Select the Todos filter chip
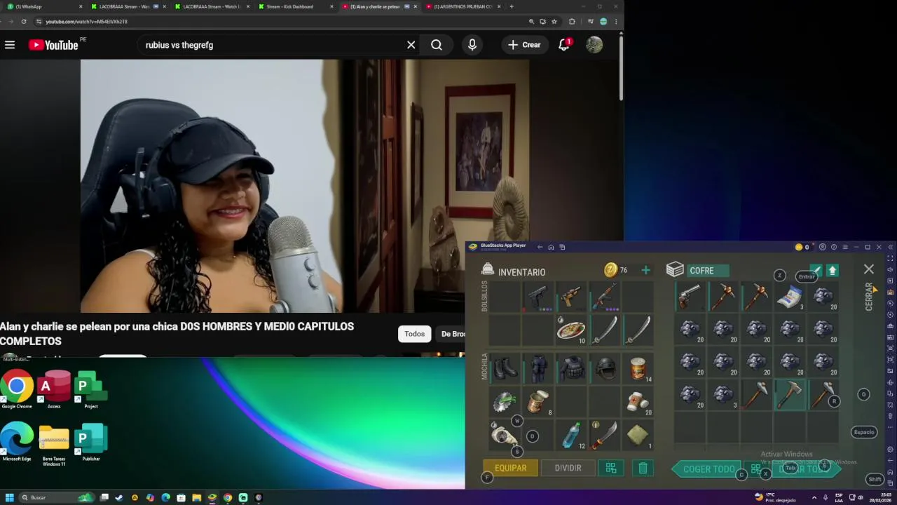897x505 pixels. pos(414,334)
